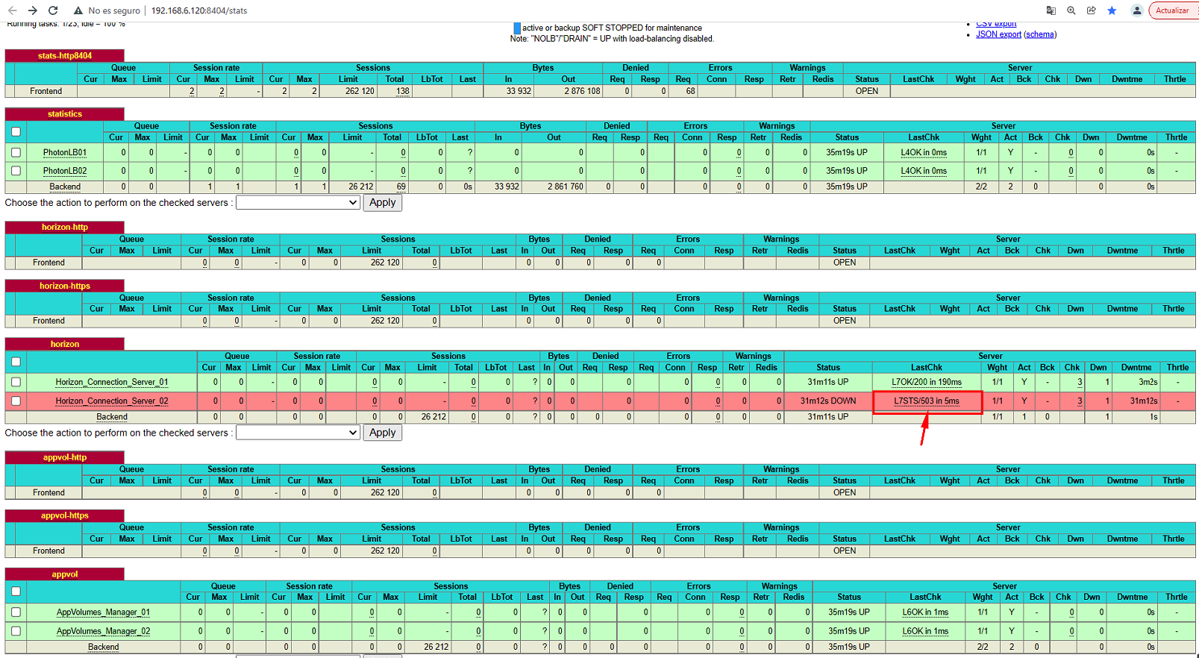
Task: Click the Actualizar browser update button
Action: pyautogui.click(x=1173, y=10)
